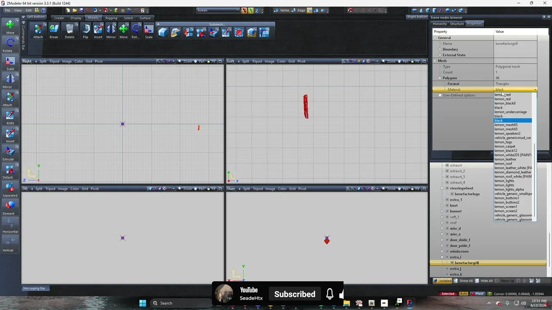Collapse the General property group

435,38
